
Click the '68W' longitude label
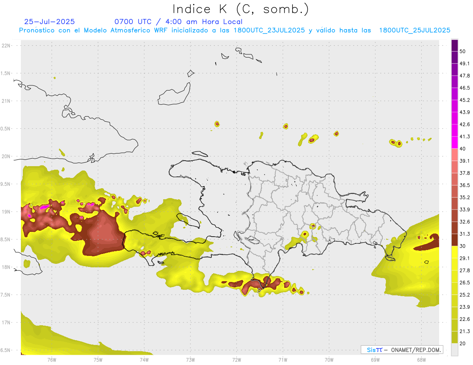click(x=421, y=360)
